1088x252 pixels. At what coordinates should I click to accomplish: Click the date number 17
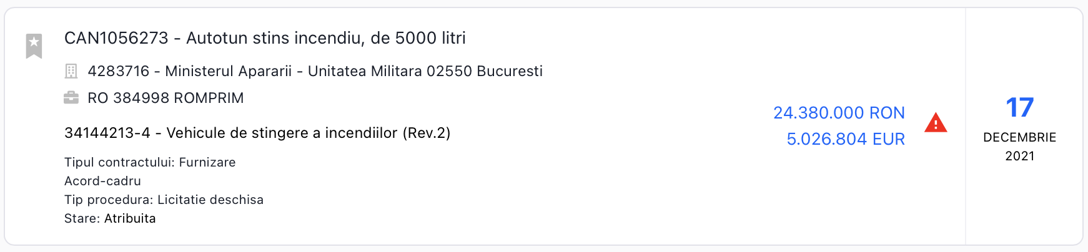pos(1019,107)
